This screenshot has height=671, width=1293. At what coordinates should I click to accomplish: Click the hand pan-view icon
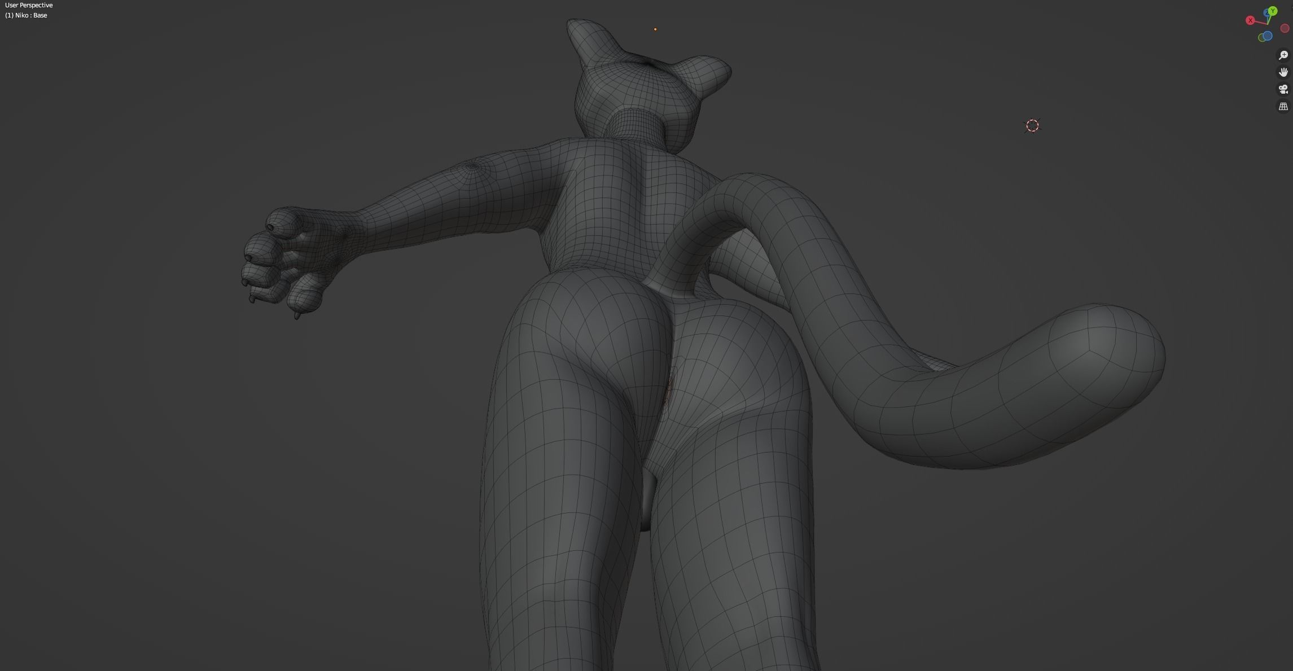point(1283,72)
